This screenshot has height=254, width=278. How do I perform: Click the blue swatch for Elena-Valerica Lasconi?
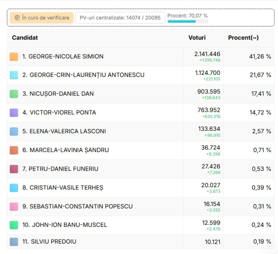coord(14,131)
